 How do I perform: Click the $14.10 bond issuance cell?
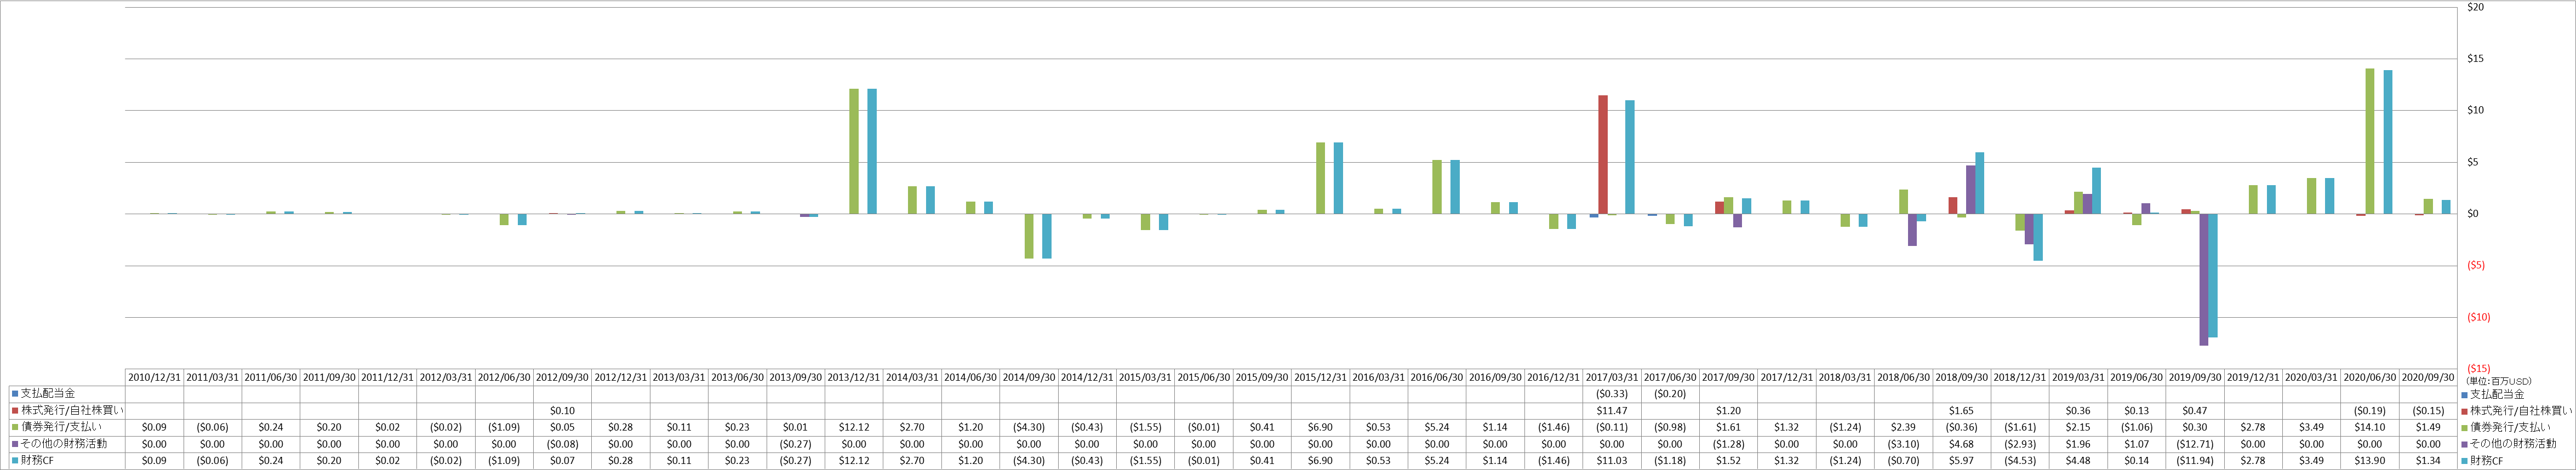click(2369, 428)
